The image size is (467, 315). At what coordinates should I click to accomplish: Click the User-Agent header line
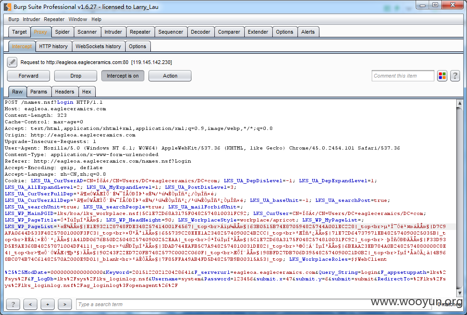point(202,148)
